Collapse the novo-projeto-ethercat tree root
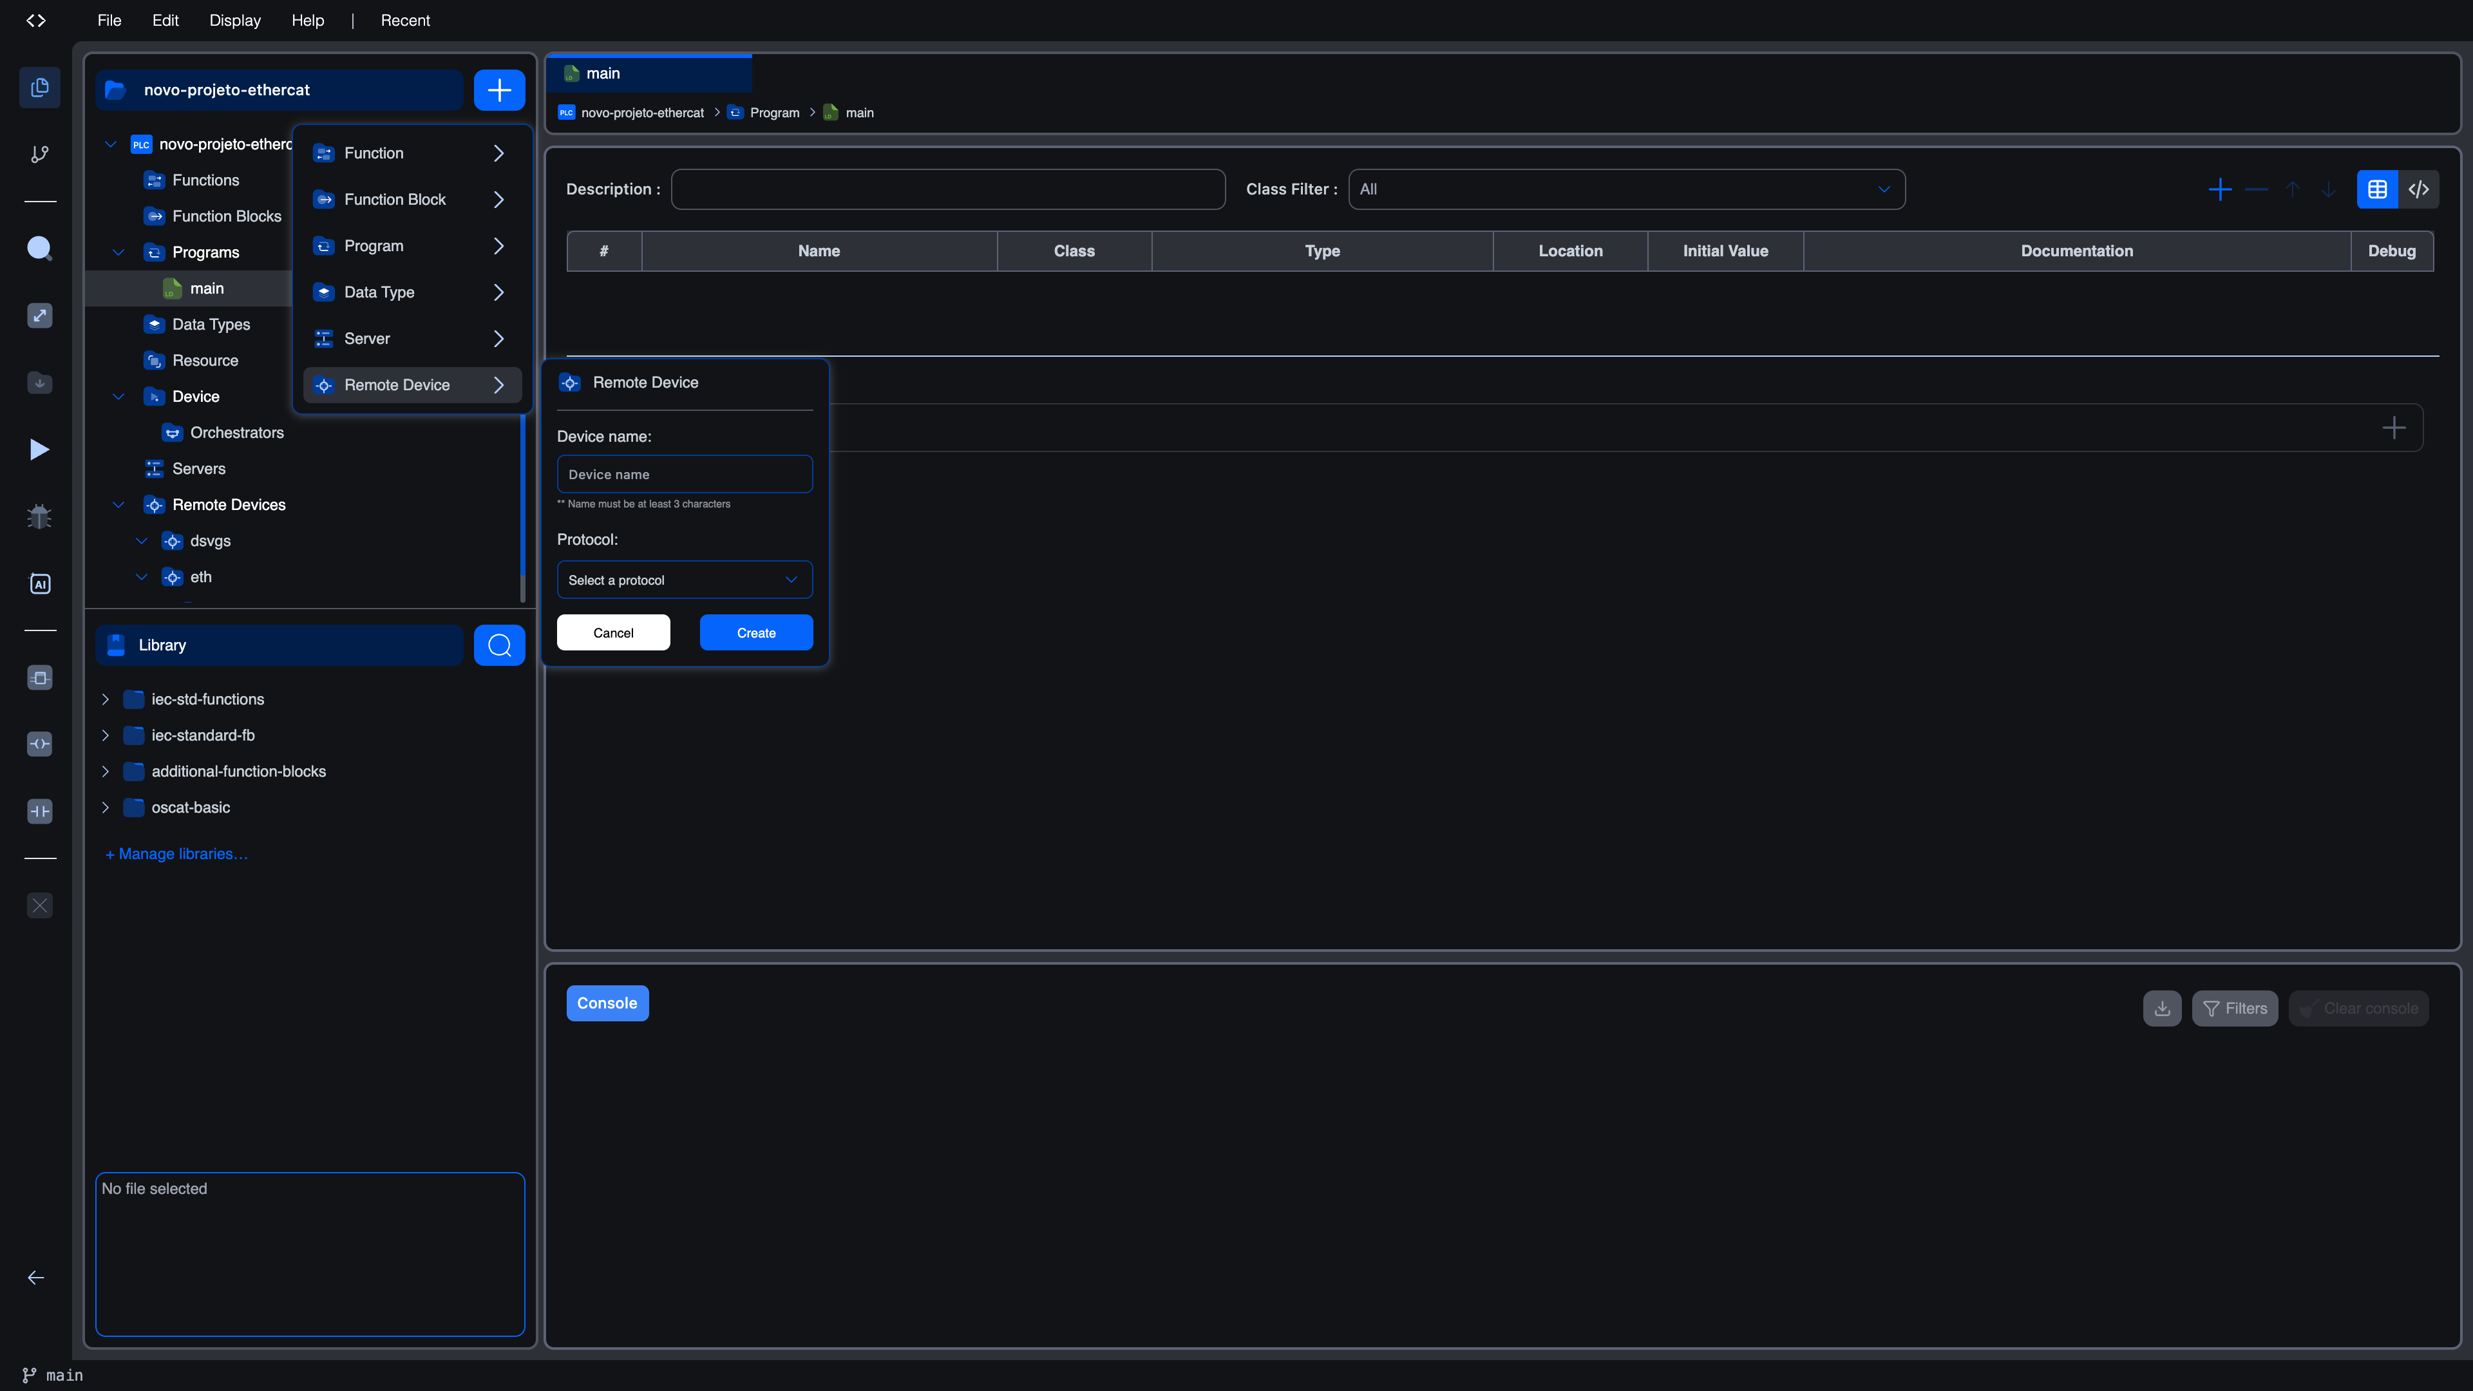 tap(110, 144)
